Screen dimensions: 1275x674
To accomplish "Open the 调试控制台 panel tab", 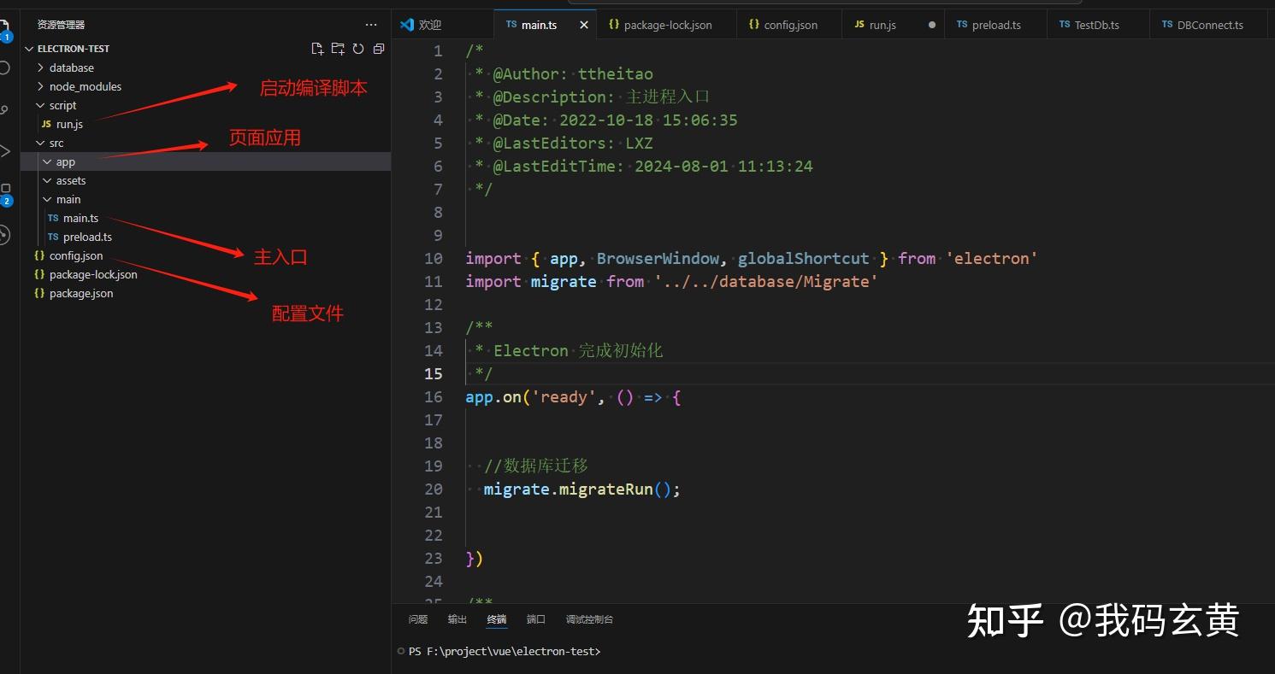I will (589, 618).
